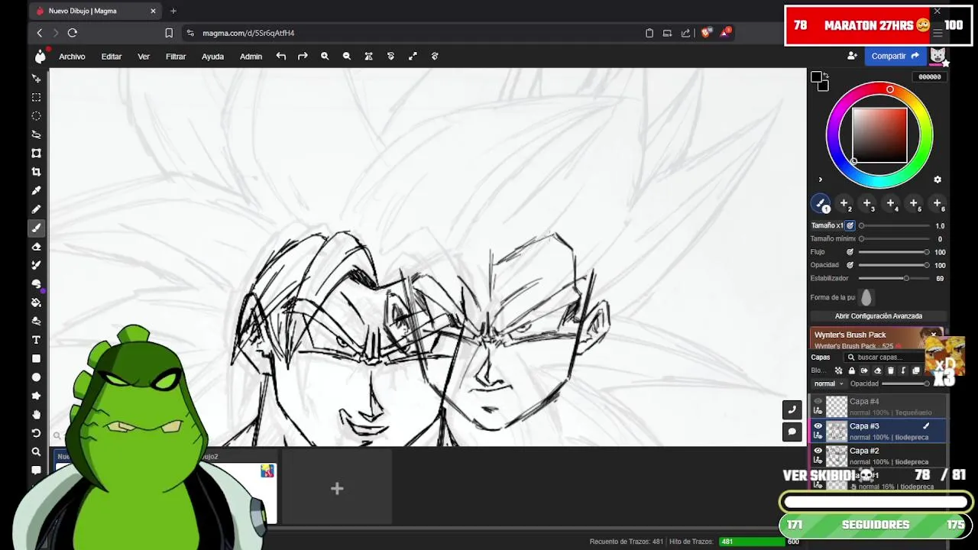Toggle pressure control for Flujo

pos(850,252)
